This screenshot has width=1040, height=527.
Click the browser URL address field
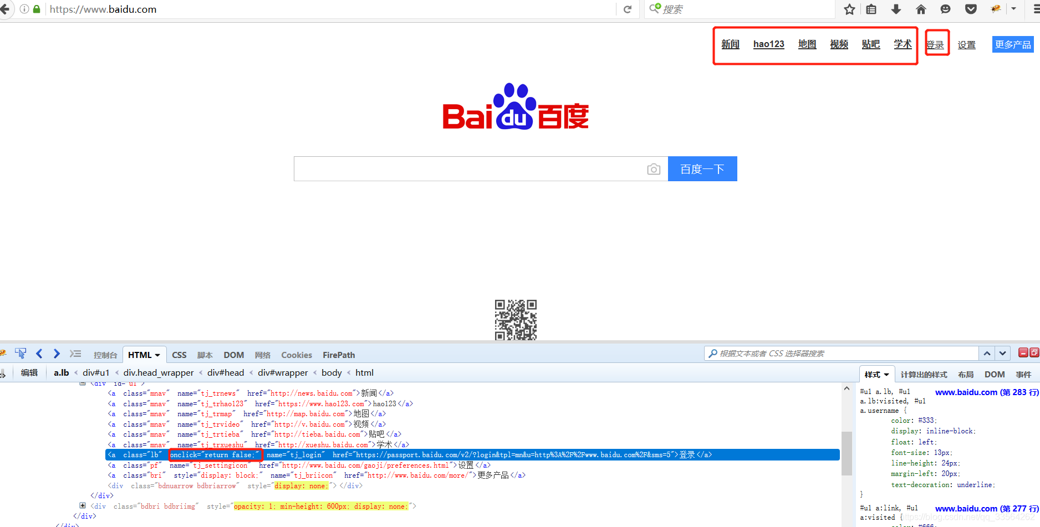click(330, 9)
